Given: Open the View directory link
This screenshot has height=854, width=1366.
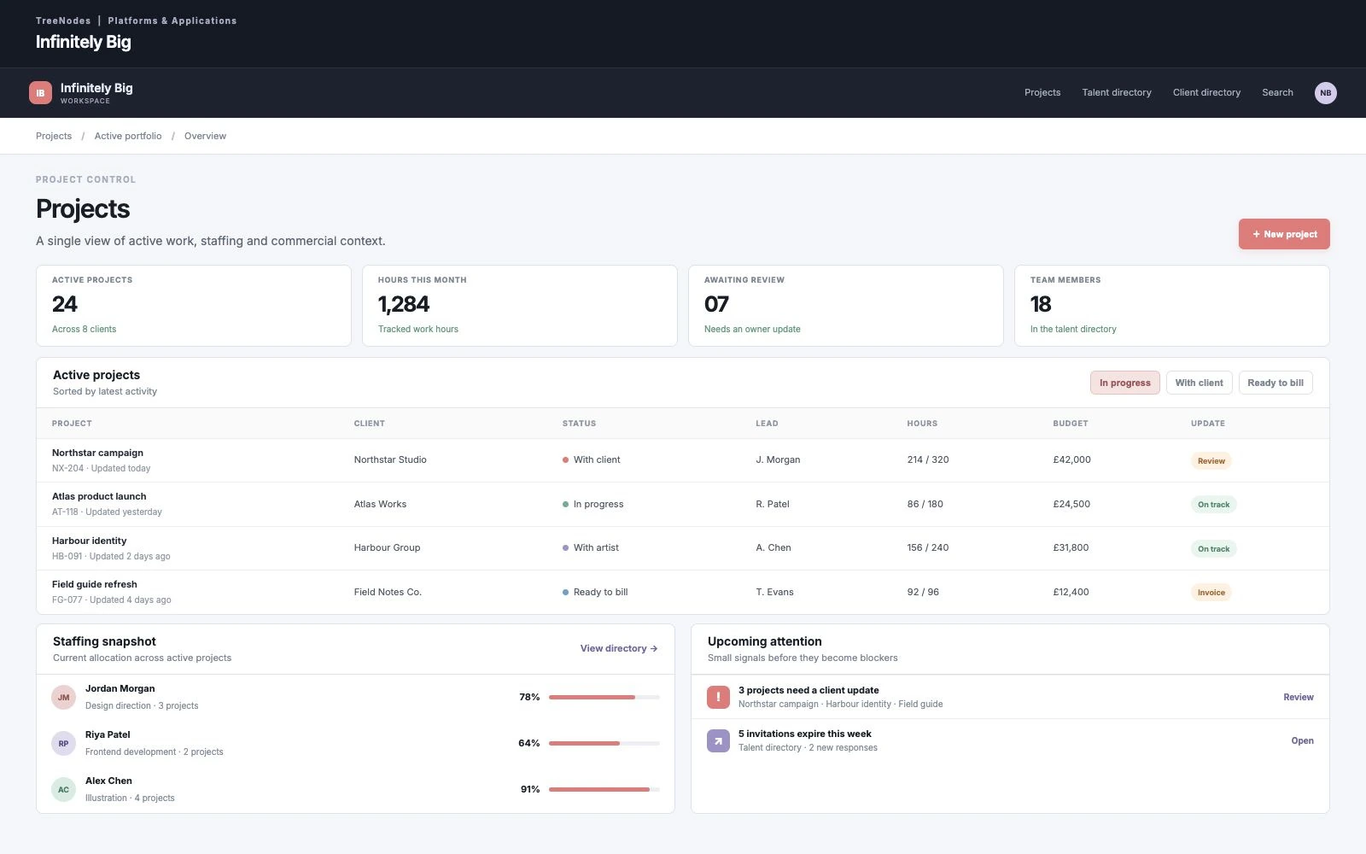Looking at the screenshot, I should tap(619, 649).
